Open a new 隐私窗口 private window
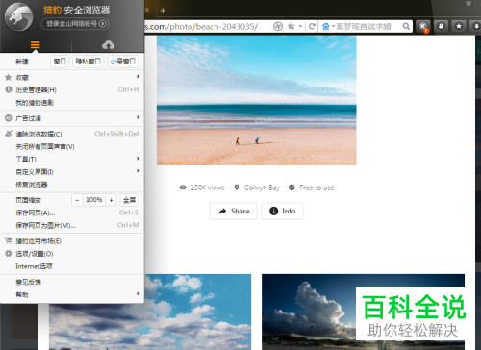The width and height of the screenshot is (481, 350). coord(88,62)
